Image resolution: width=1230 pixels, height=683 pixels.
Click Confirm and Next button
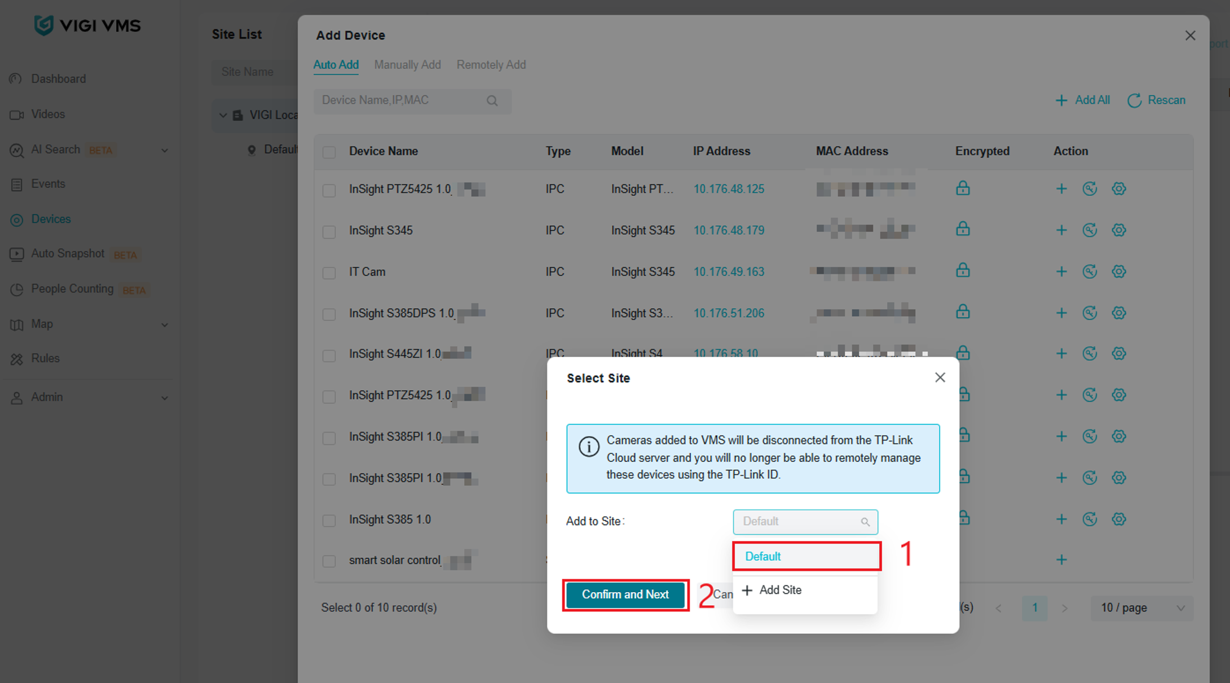(x=625, y=595)
